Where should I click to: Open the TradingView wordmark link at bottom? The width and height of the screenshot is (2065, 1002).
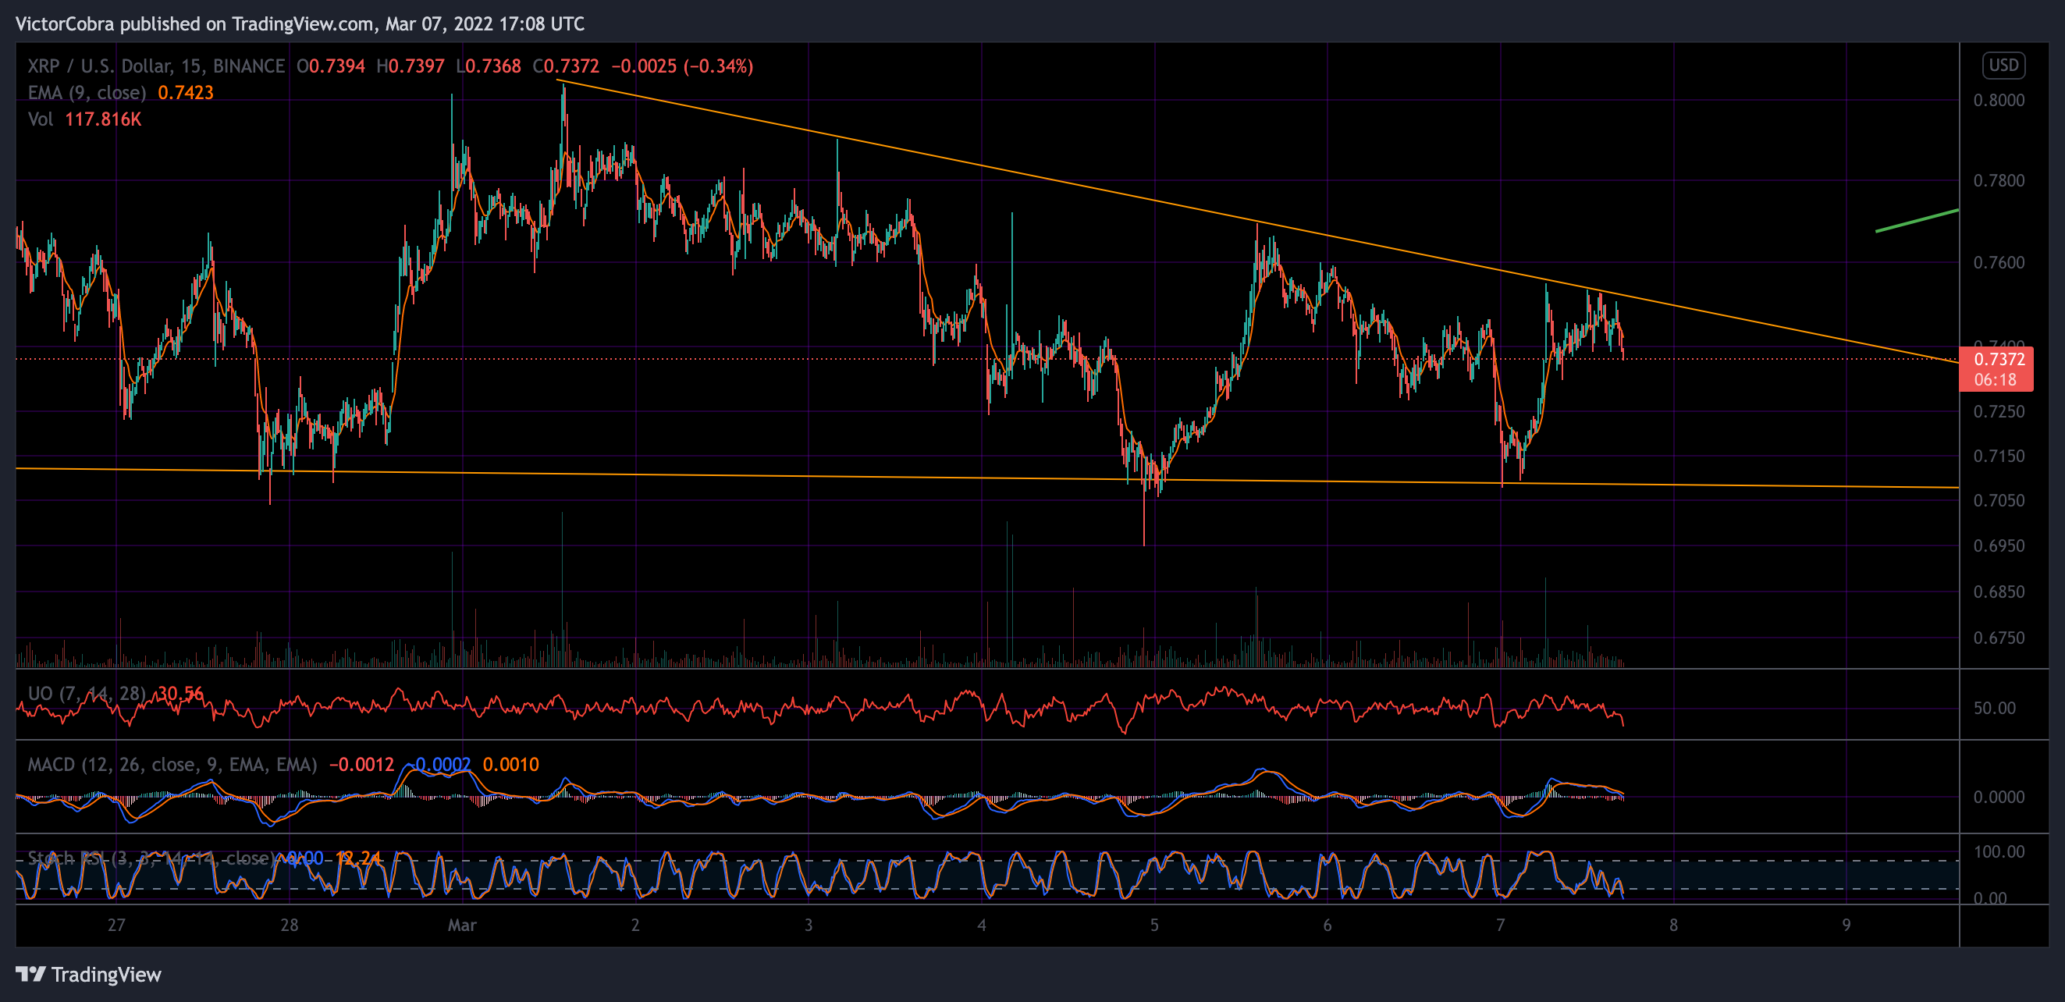(x=106, y=975)
